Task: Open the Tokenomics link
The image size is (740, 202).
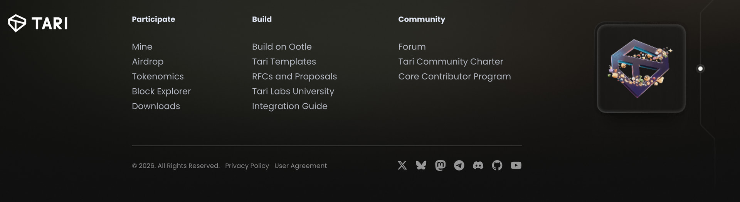Action: pos(158,76)
